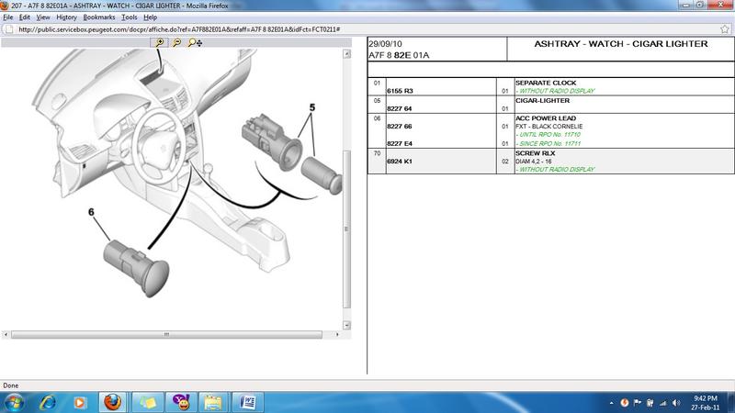Open the View menu
The width and height of the screenshot is (735, 413).
tap(43, 17)
